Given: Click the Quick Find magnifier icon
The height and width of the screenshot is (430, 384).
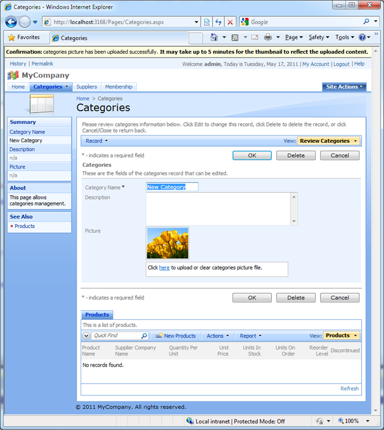Looking at the screenshot, I should (x=144, y=336).
